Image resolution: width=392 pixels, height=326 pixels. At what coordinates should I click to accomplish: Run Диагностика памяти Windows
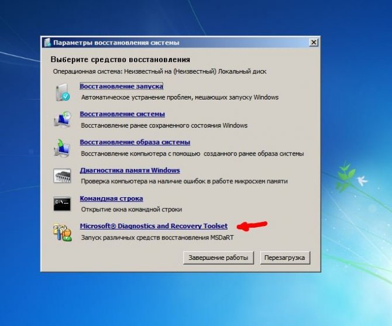[130, 170]
